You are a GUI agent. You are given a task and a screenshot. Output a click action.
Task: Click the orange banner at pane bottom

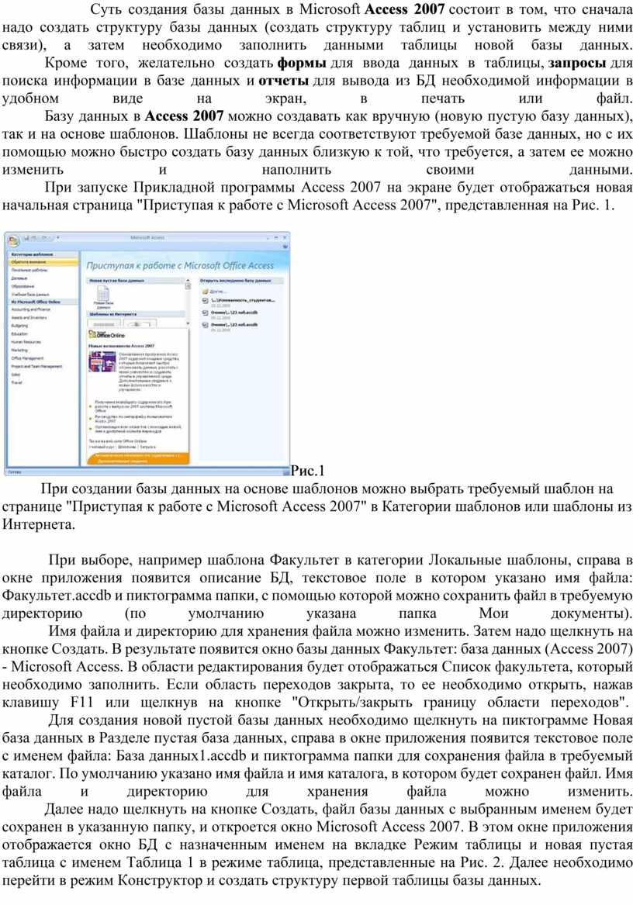click(137, 458)
